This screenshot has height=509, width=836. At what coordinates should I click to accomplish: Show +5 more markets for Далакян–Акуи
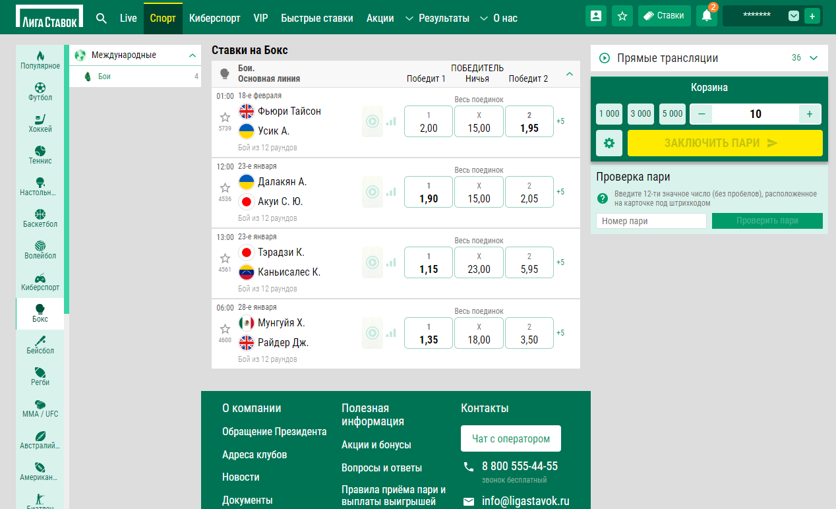click(x=560, y=192)
